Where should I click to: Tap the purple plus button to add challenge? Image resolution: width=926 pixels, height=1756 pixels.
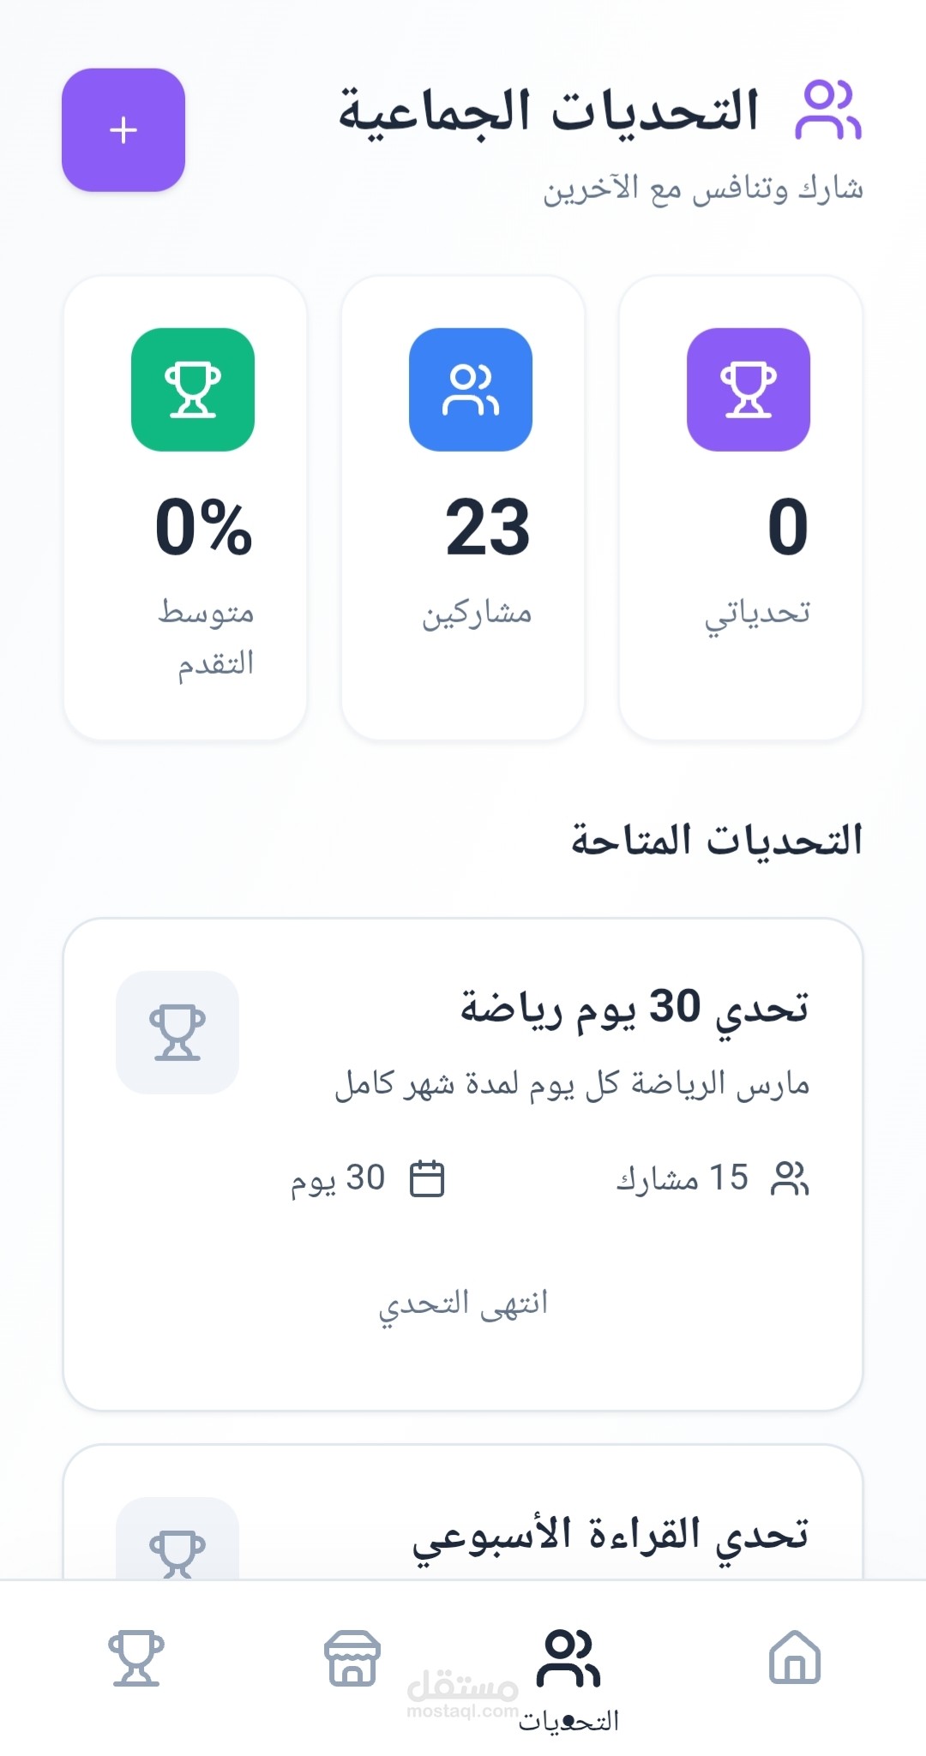(x=123, y=129)
